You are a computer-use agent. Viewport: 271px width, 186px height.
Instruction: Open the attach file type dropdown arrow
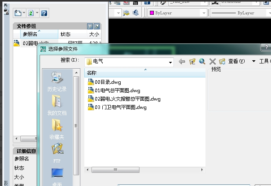pos(24,13)
